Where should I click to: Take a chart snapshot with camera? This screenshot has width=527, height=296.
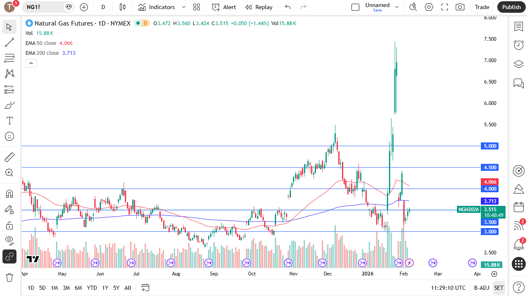point(460,7)
